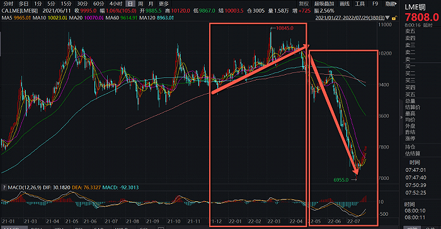Expand the date range dropdown triangle
Viewport: 441px width, 229px height.
[387, 18]
